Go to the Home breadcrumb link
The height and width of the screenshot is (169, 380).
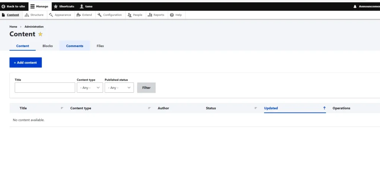point(13,27)
